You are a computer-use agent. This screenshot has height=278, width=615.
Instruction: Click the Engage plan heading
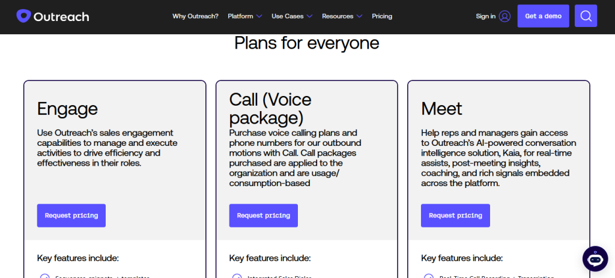[67, 109]
